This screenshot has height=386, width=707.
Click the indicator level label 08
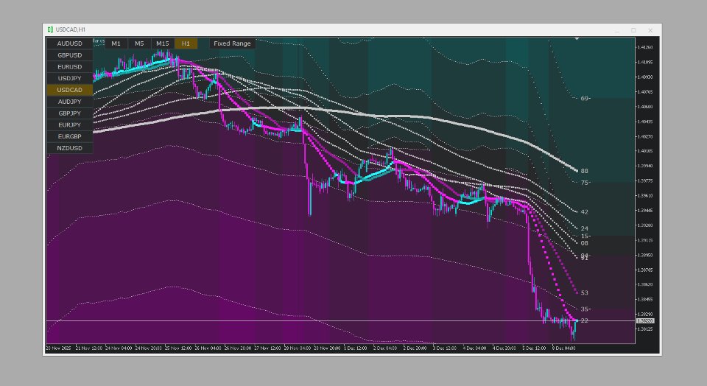click(584, 243)
